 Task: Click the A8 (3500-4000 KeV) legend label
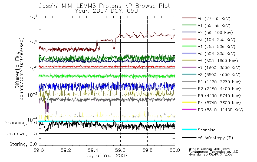click(219, 75)
